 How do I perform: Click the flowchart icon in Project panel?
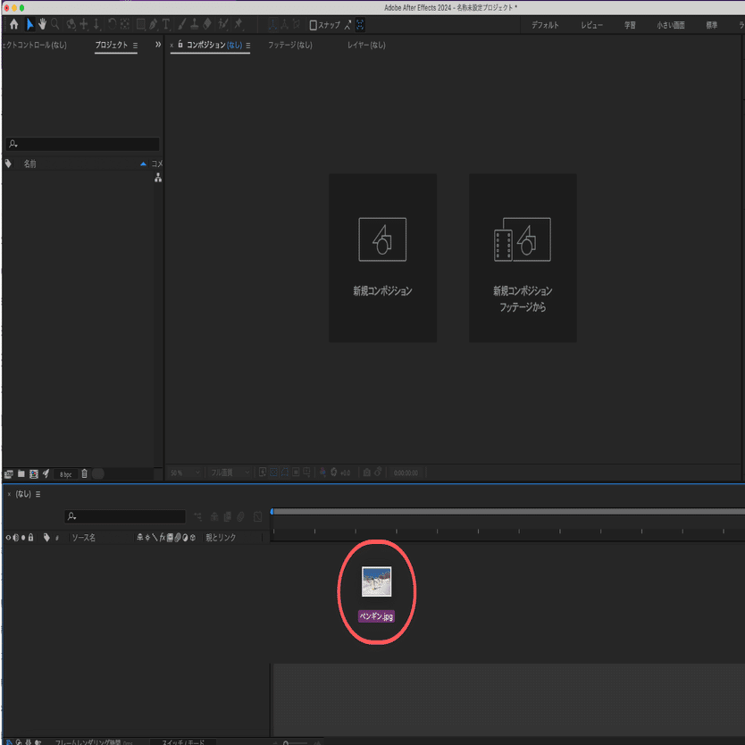point(158,178)
